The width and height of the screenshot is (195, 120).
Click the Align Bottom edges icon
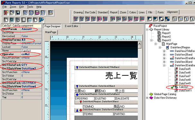(125, 19)
